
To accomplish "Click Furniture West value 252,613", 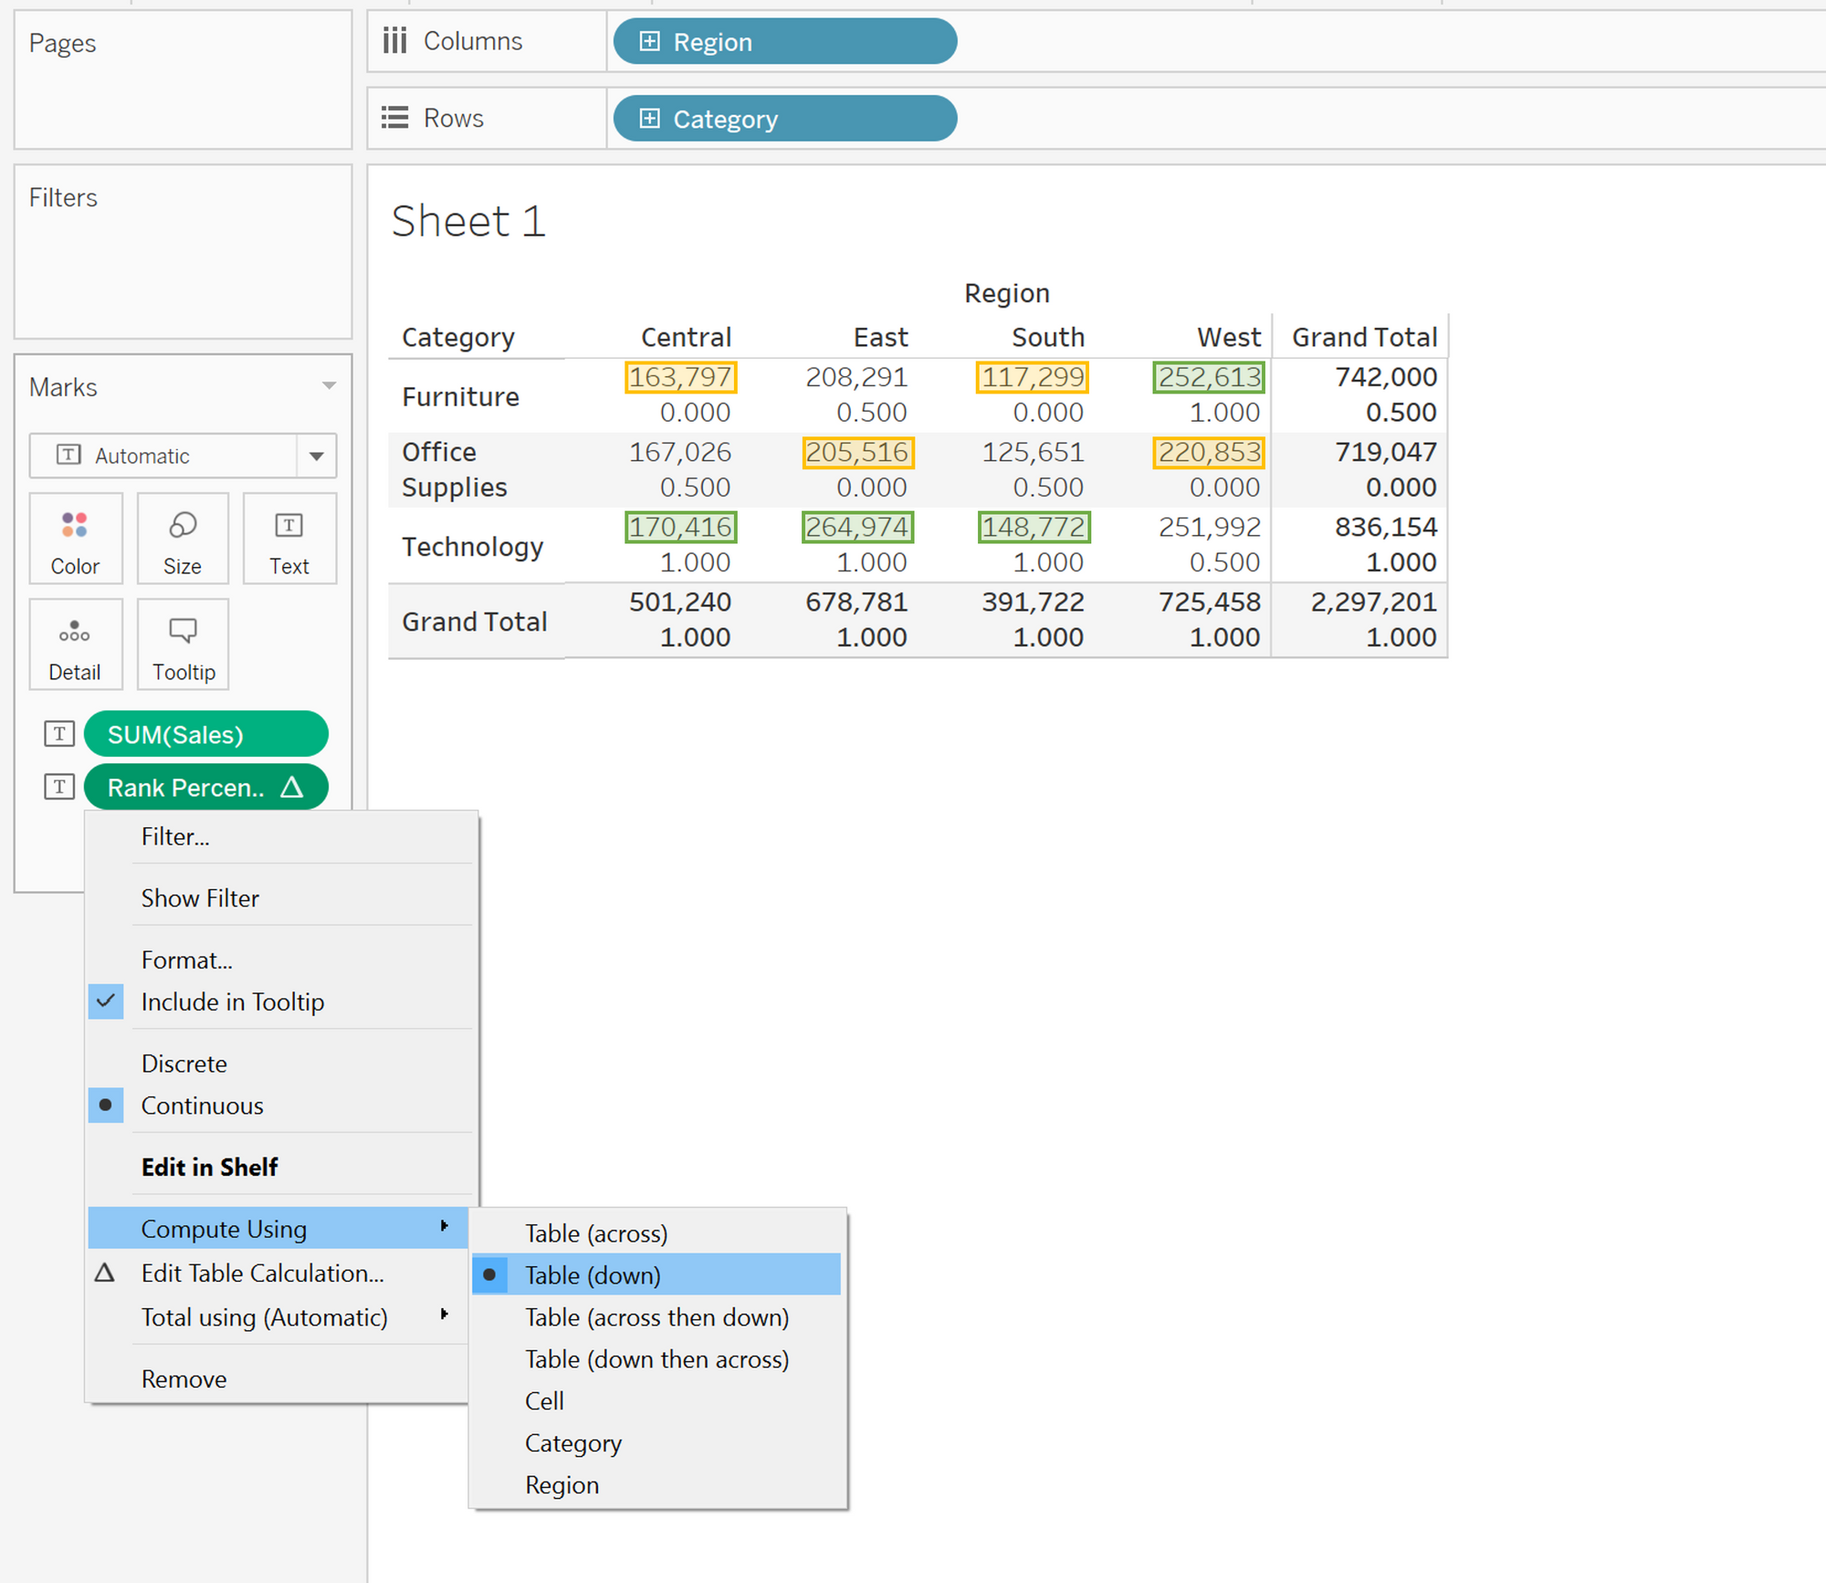I will [x=1209, y=377].
